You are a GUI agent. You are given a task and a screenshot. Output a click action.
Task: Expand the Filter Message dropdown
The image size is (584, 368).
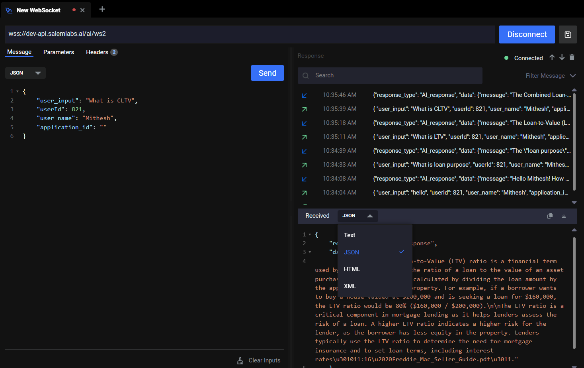[551, 76]
